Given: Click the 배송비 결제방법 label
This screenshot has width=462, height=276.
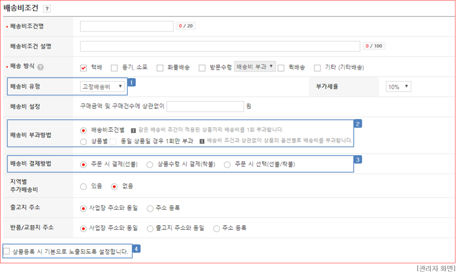Looking at the screenshot, I should (31, 164).
